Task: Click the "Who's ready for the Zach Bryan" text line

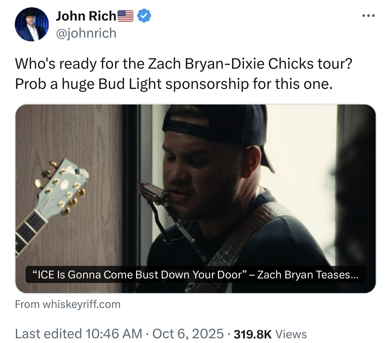Action: coord(183,64)
